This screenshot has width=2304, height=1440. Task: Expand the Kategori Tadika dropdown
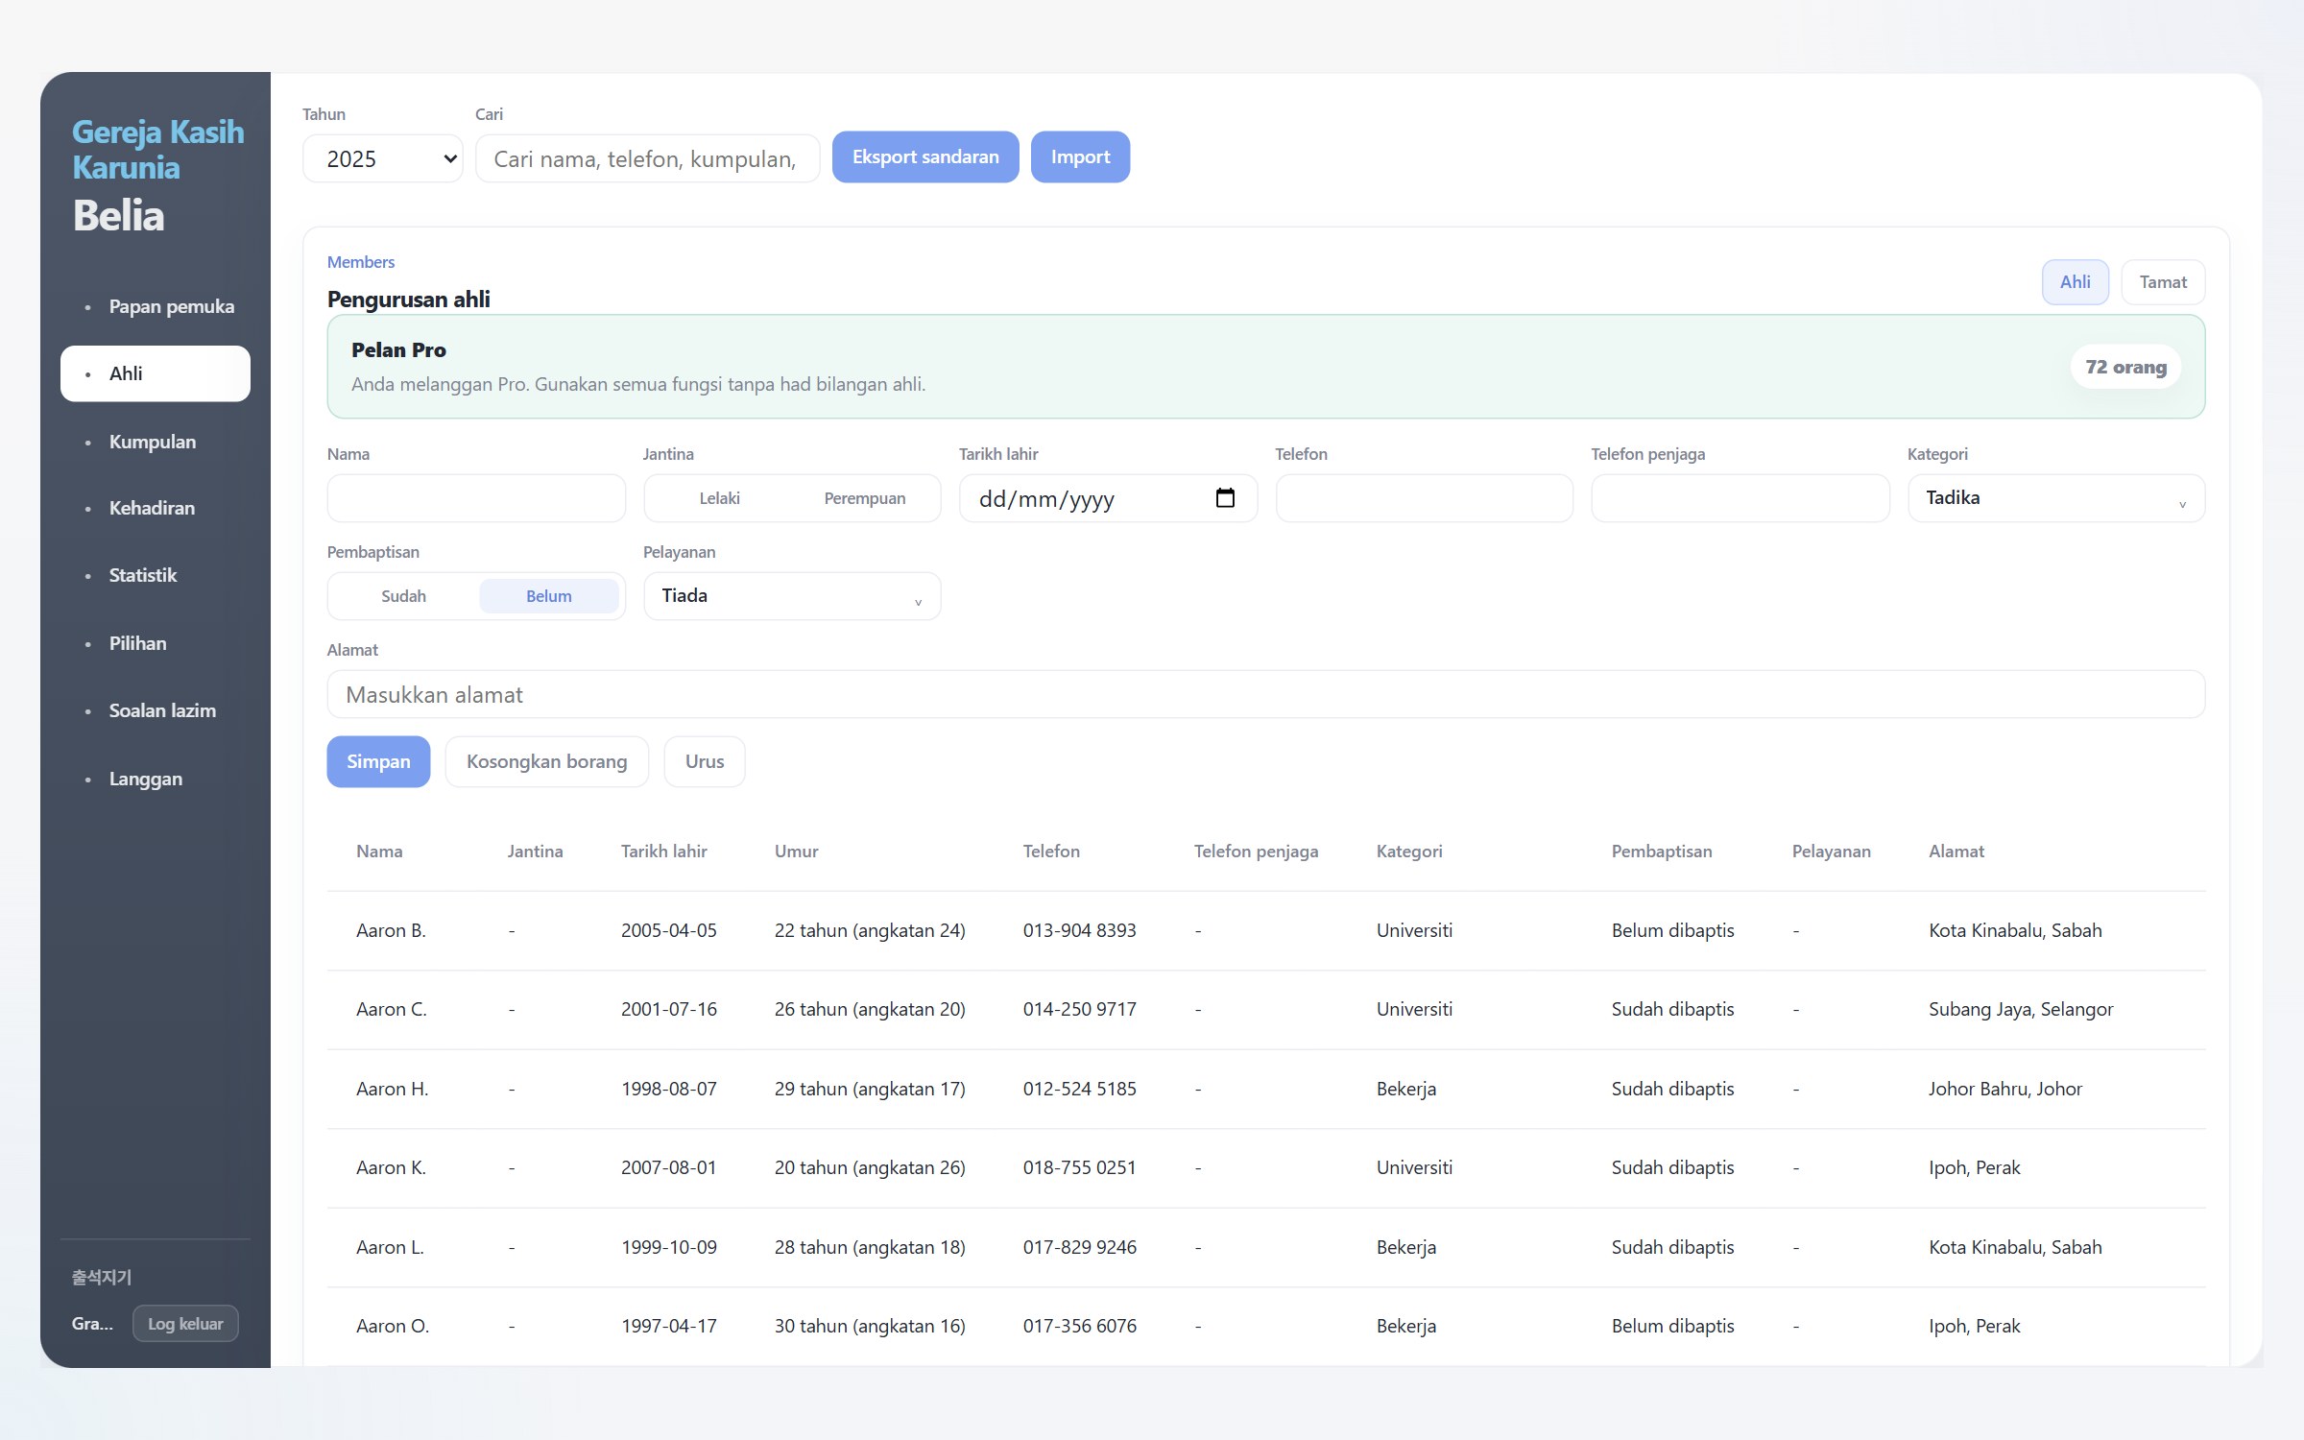2055,498
